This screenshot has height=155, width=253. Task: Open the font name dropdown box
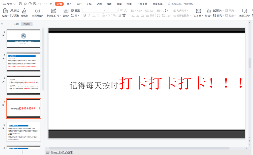click(x=94, y=10)
